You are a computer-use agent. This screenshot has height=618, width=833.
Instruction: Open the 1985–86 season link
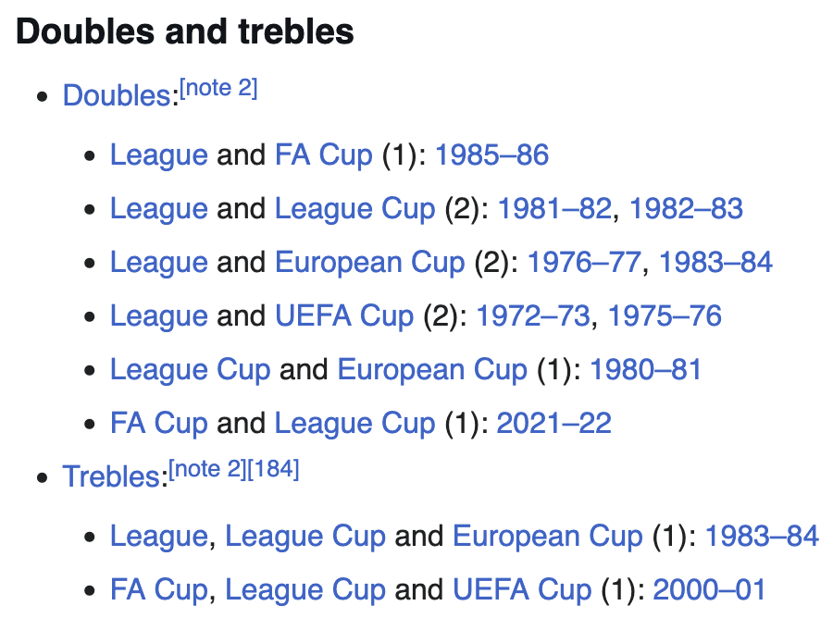pyautogui.click(x=491, y=155)
